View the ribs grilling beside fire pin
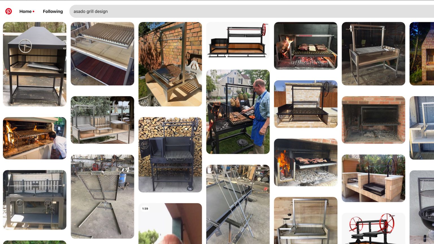434x244 pixels. click(x=306, y=162)
